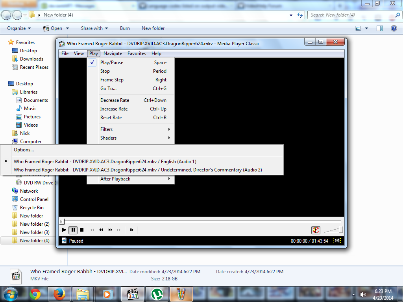Screen dimensions: 403x302
Task: Open uTorrent from the taskbar
Action: tap(157, 294)
